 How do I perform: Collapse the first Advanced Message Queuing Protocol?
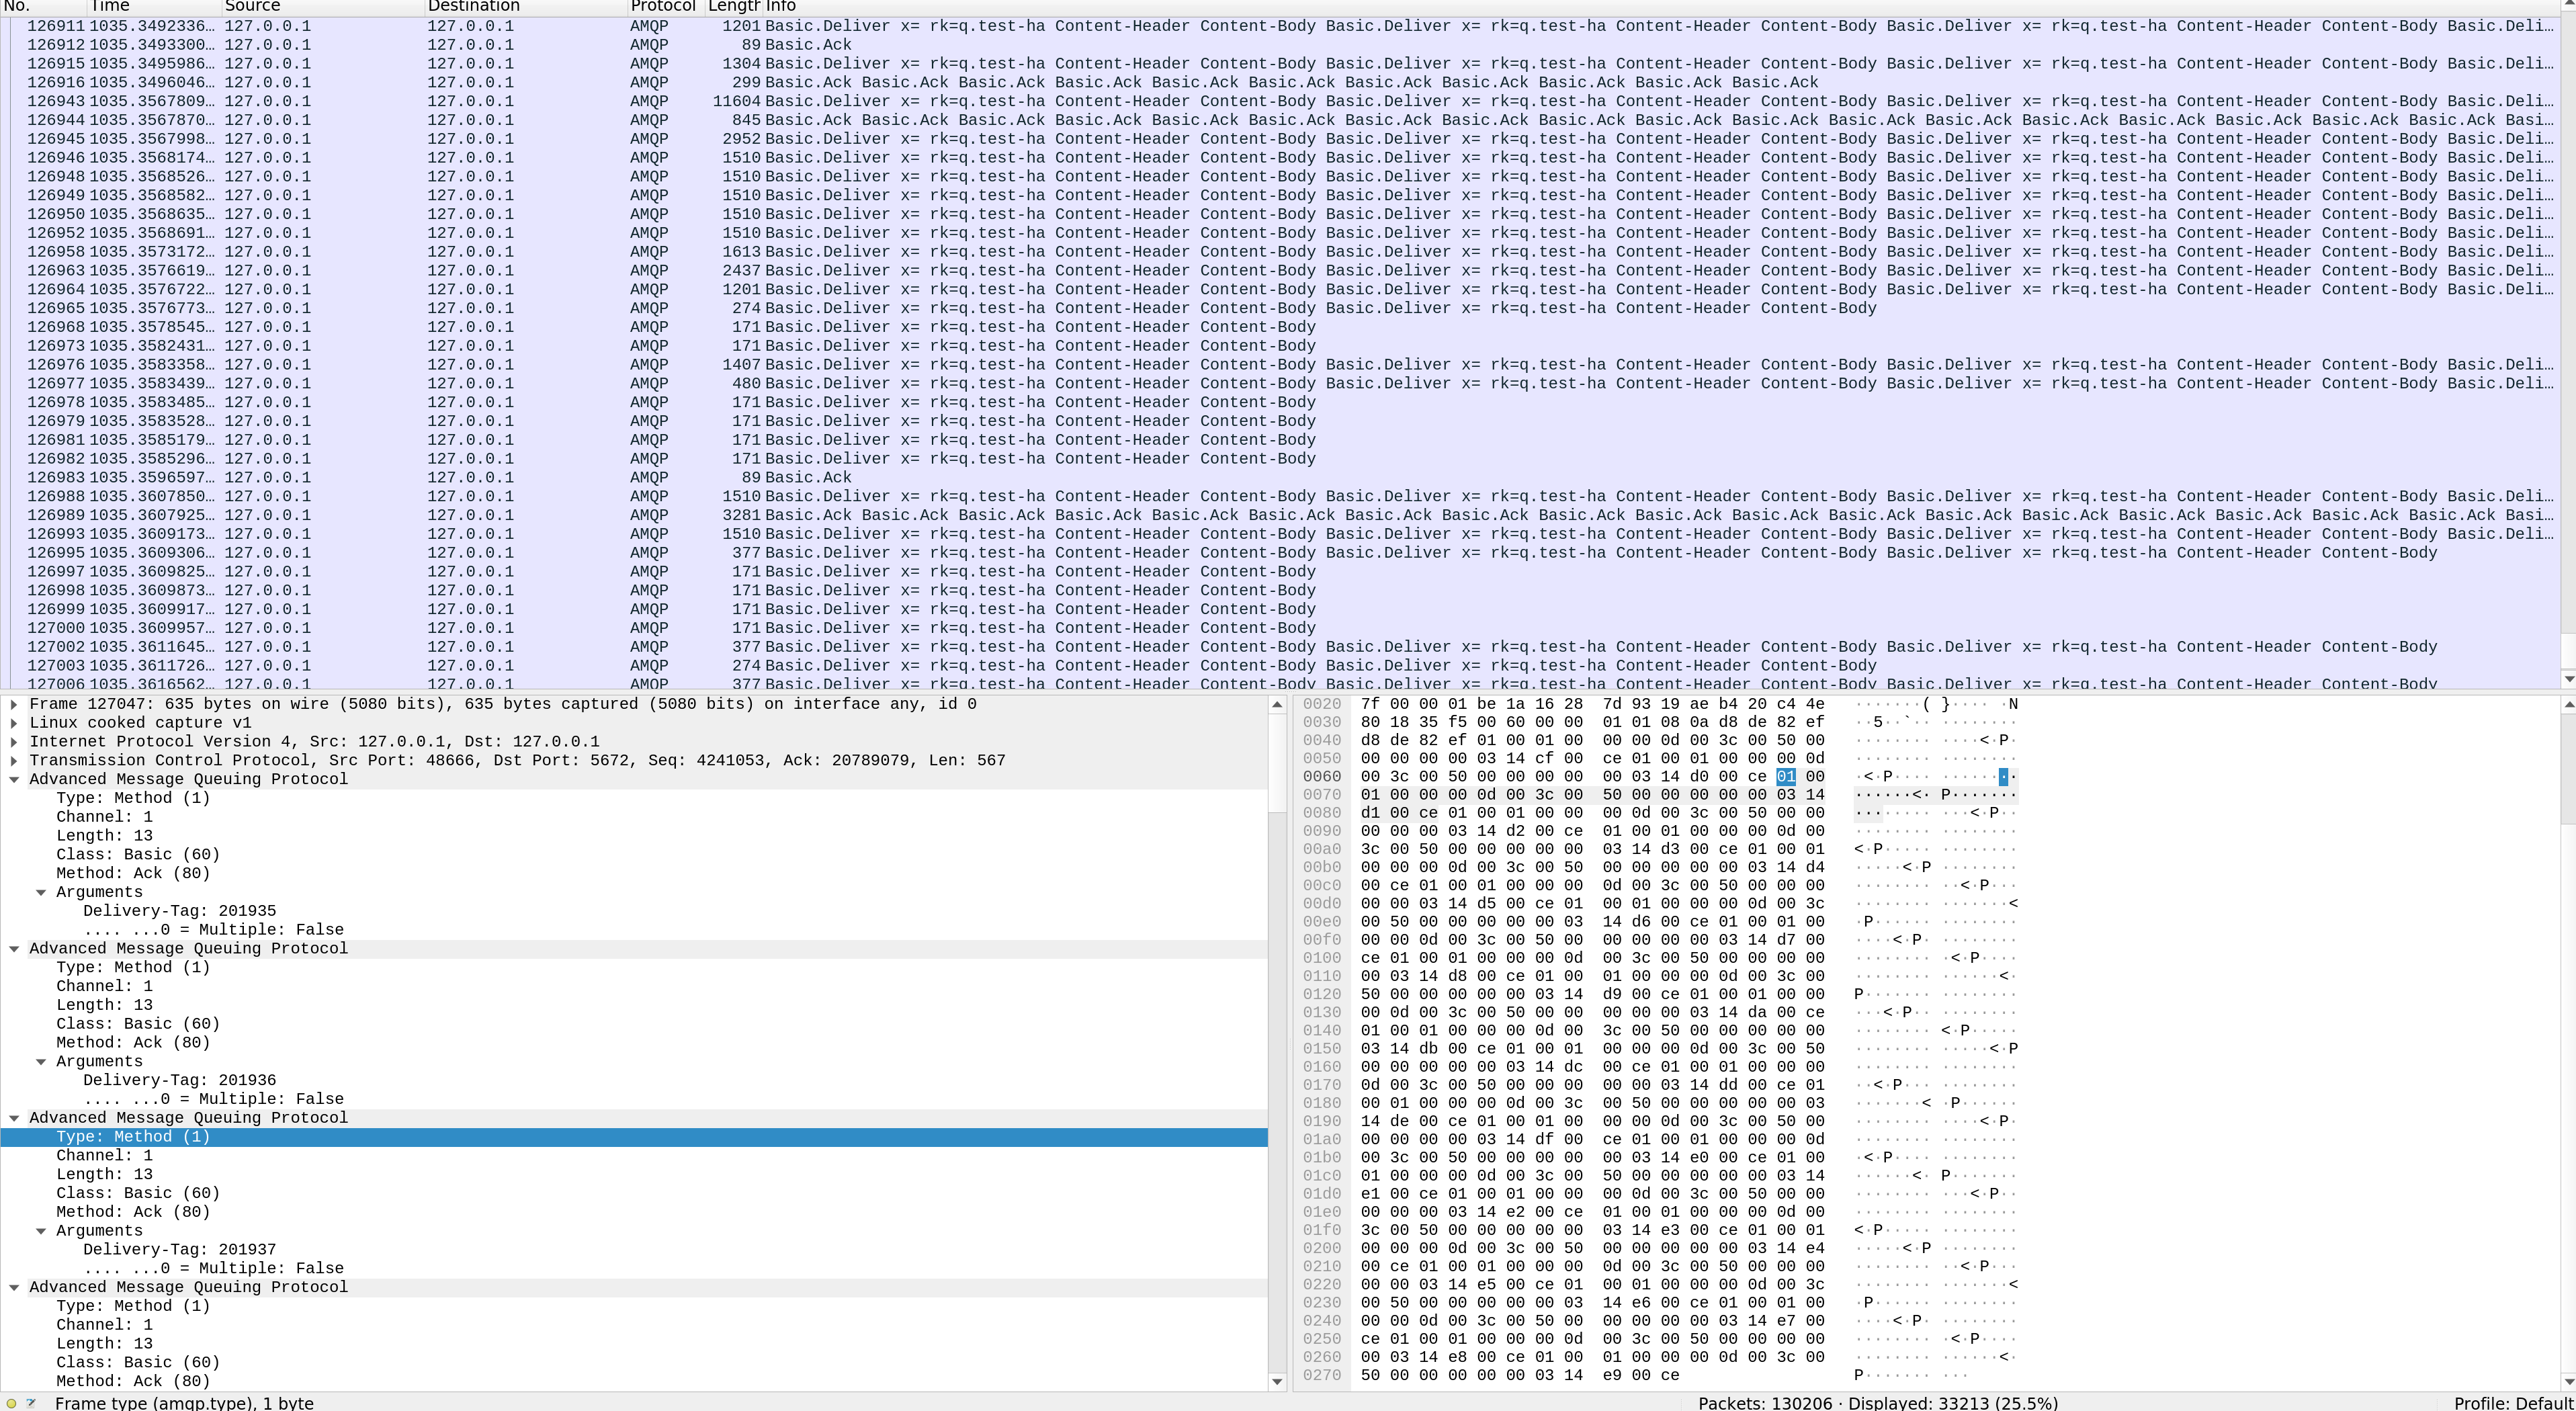[14, 780]
